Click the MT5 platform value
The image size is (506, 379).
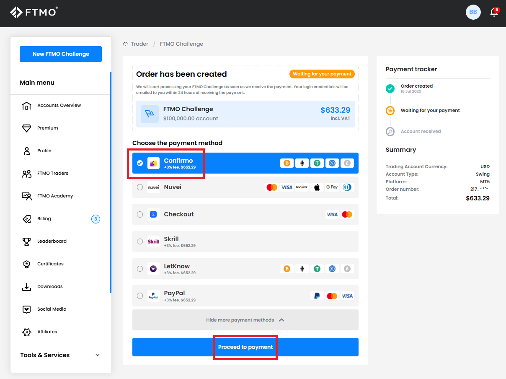(x=485, y=182)
